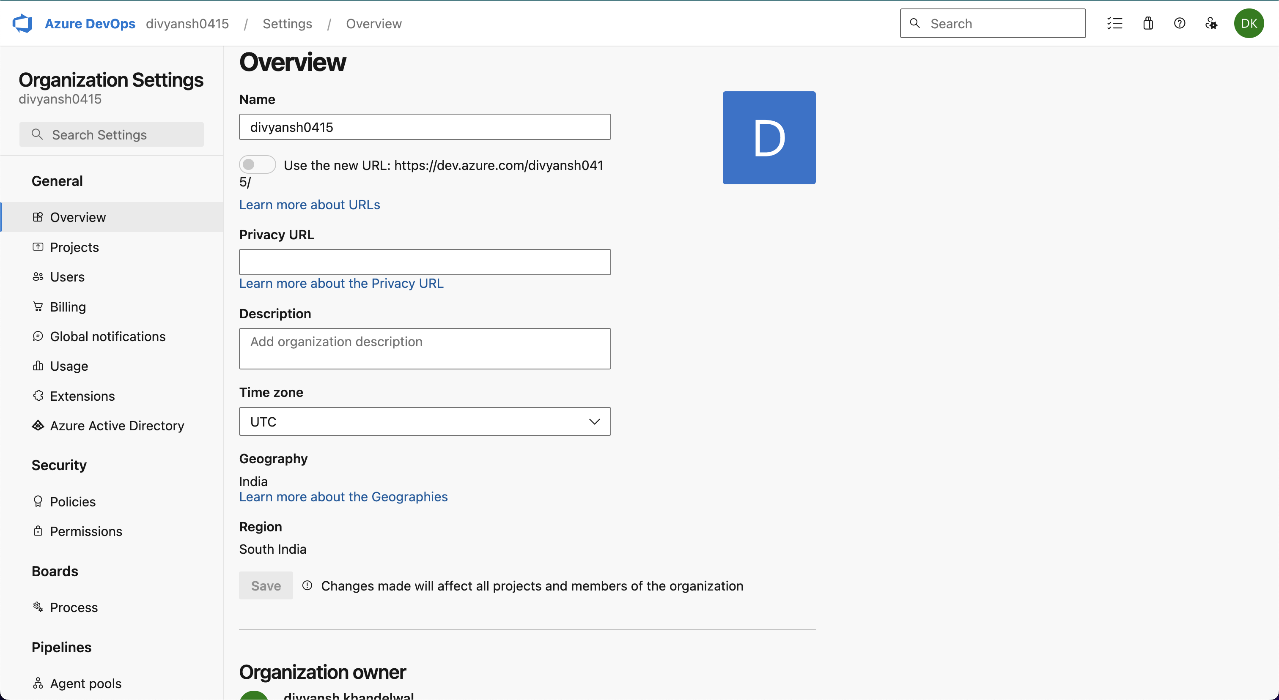Click into the Privacy URL field
This screenshot has width=1279, height=700.
pyautogui.click(x=425, y=262)
